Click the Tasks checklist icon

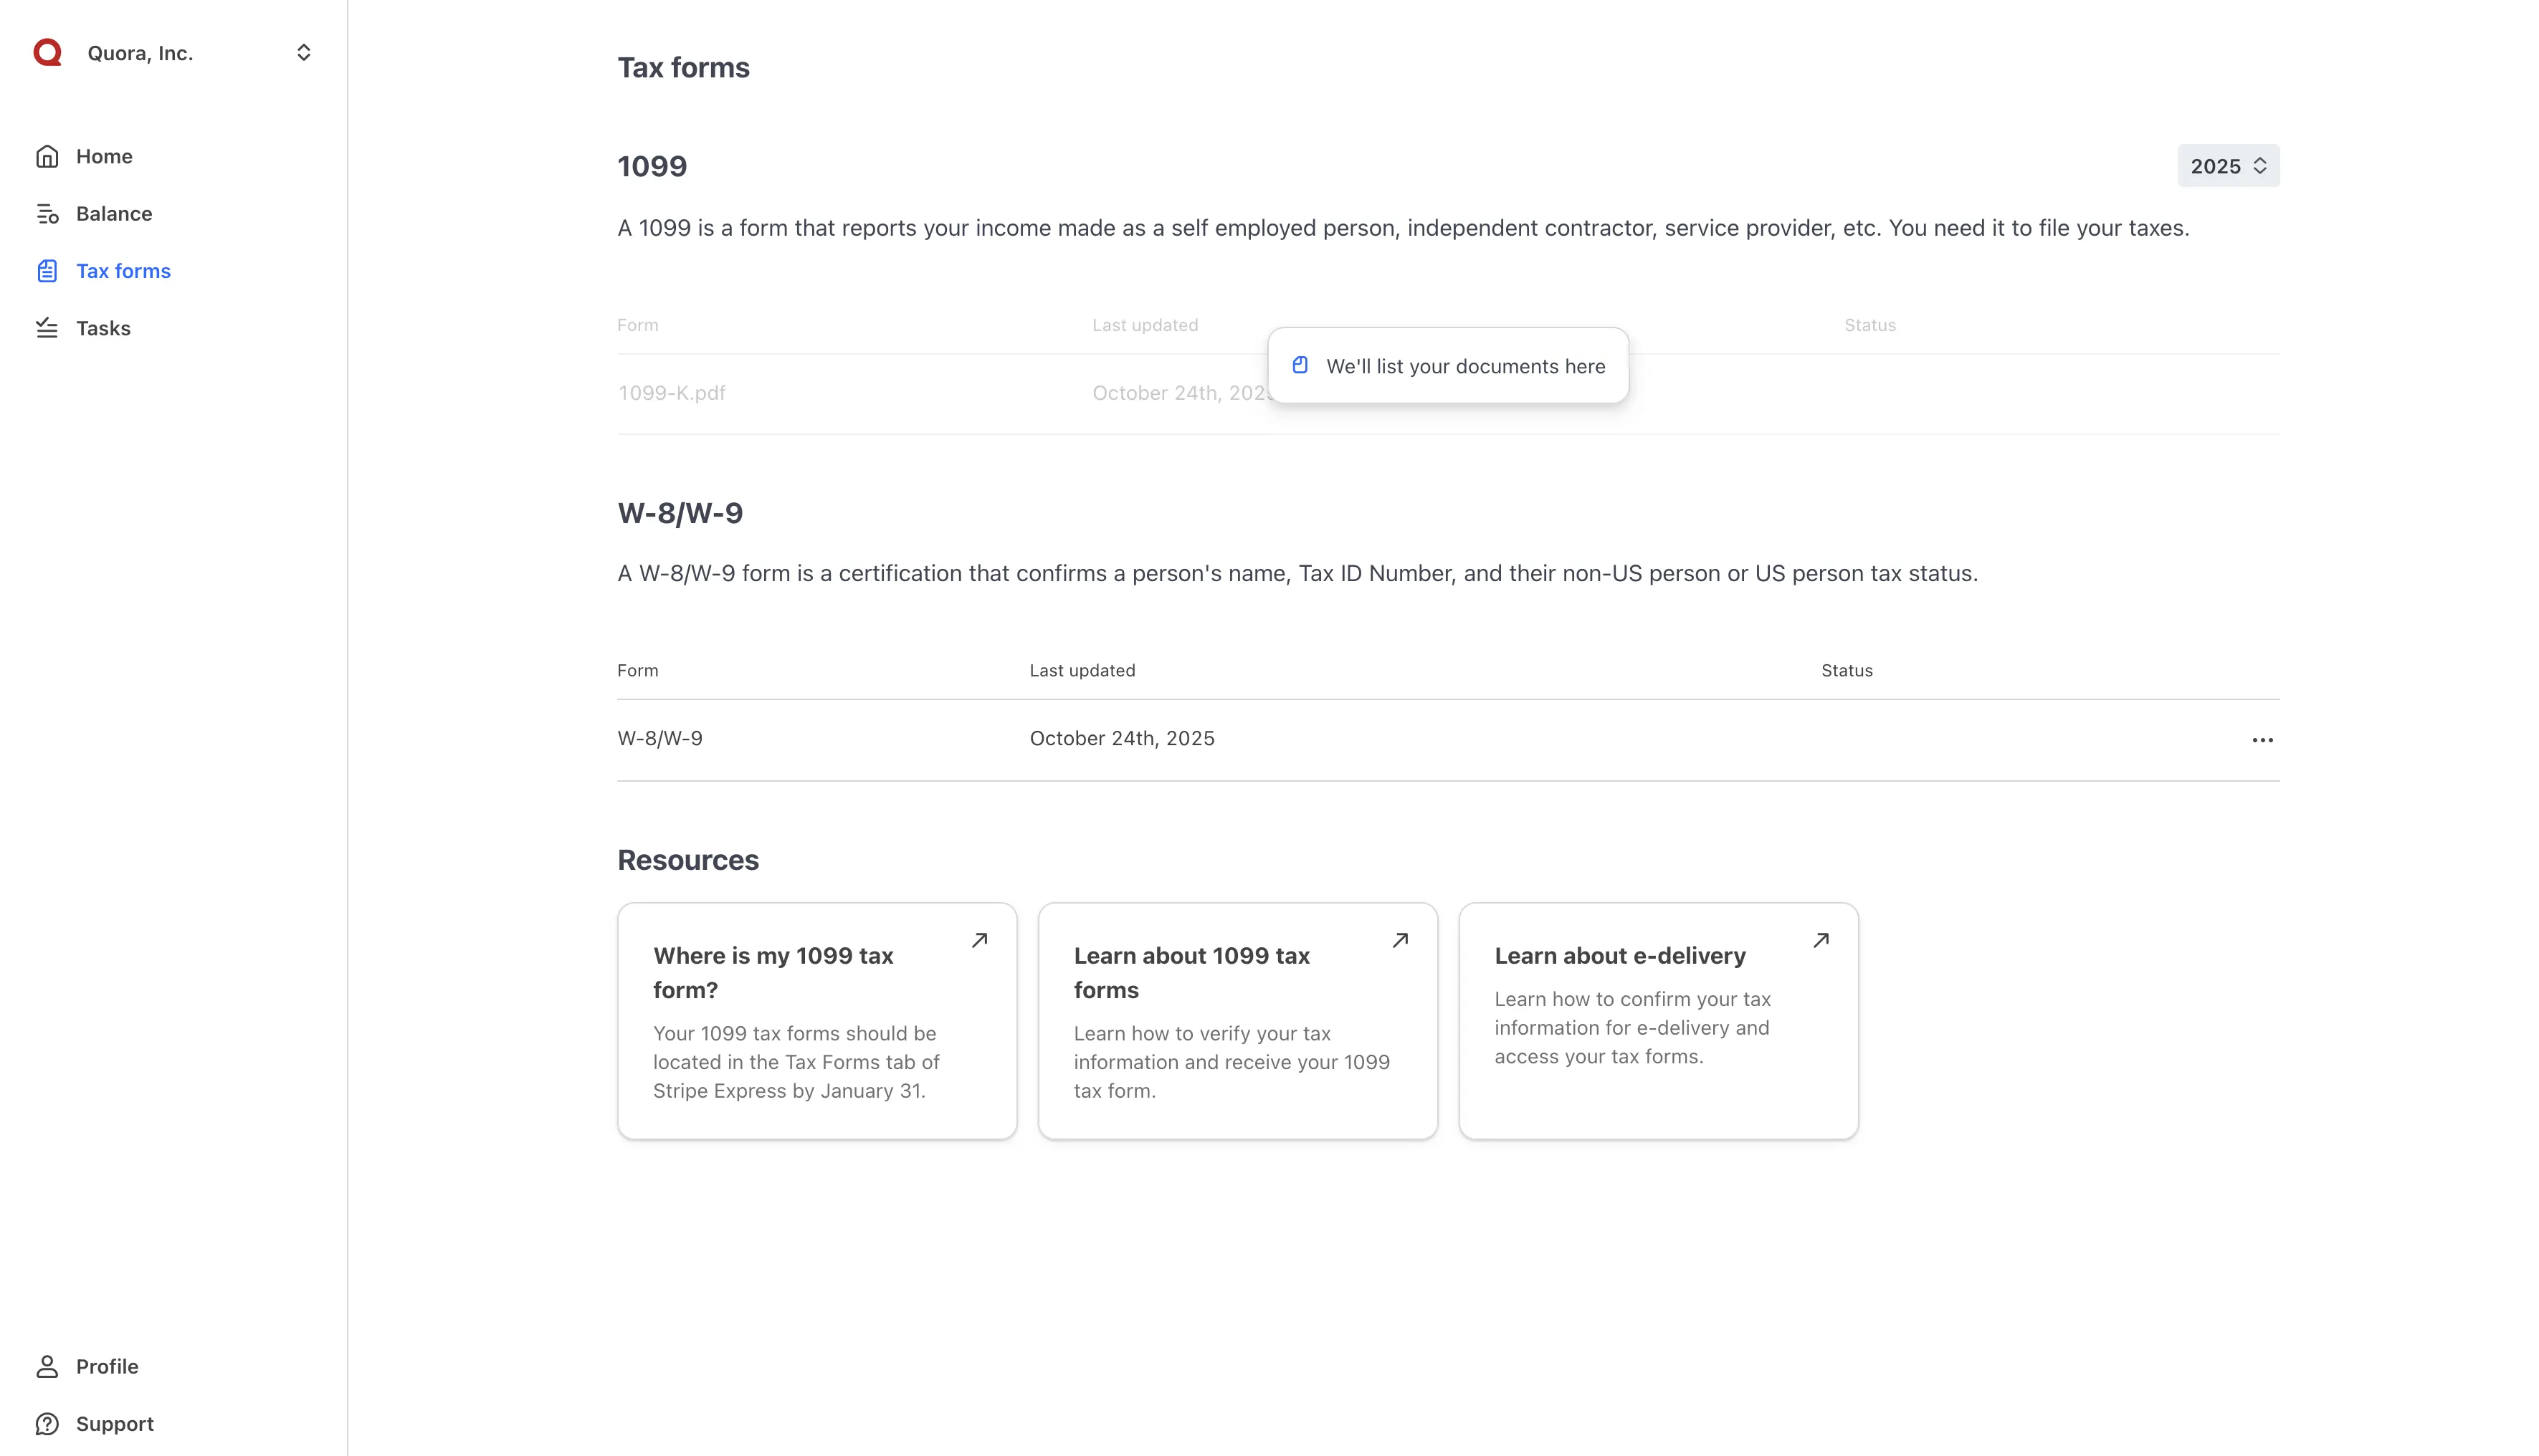(x=47, y=328)
